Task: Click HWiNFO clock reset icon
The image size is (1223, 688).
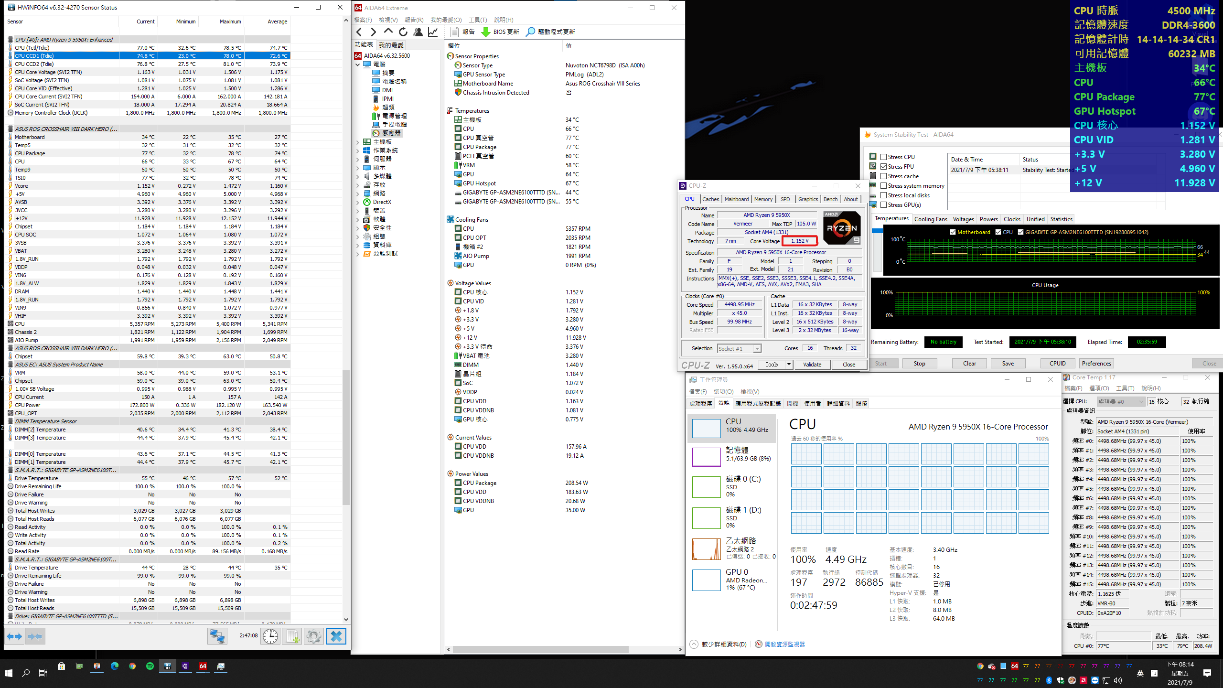Action: coord(270,636)
